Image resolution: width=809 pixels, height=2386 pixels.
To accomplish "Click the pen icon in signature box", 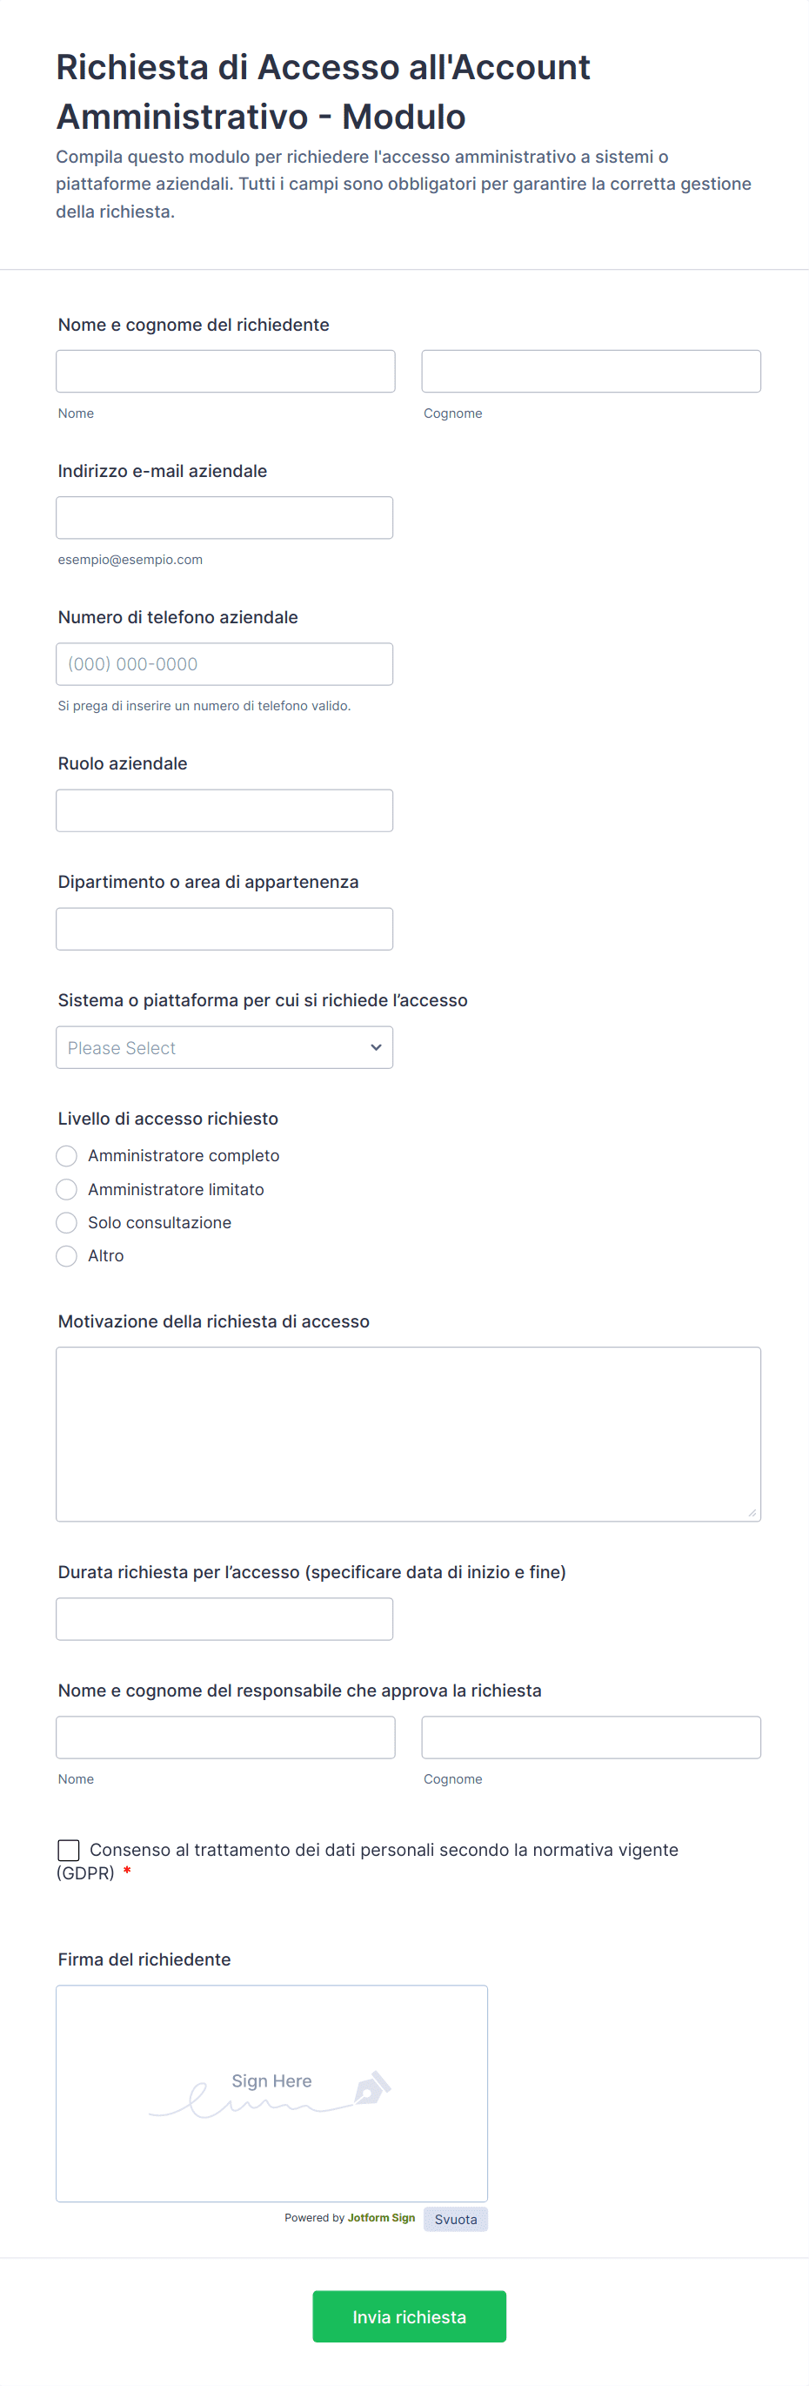I will pyautogui.click(x=373, y=2087).
